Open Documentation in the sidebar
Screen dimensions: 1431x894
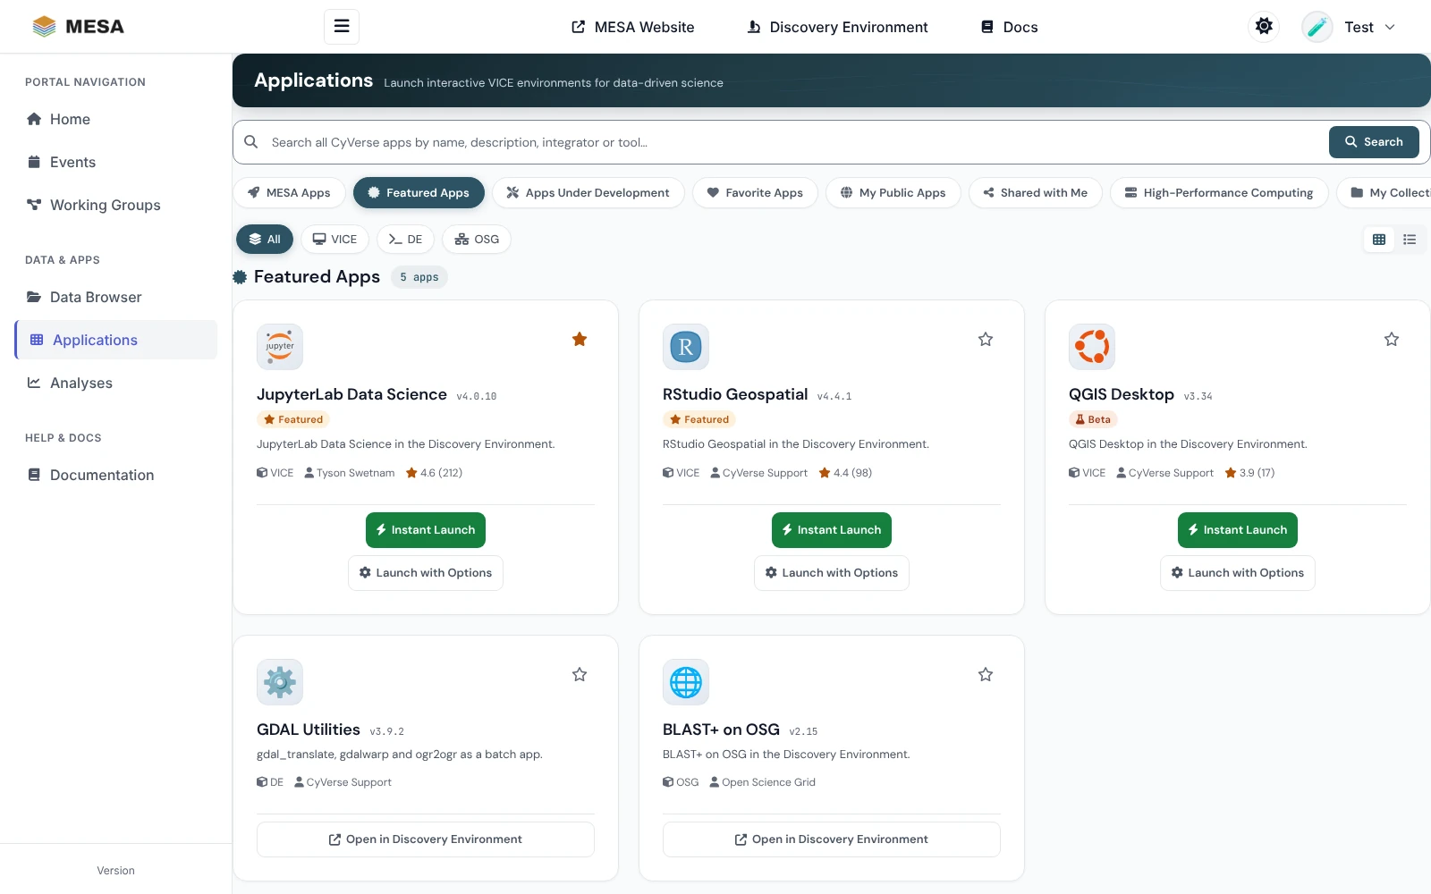(116, 475)
